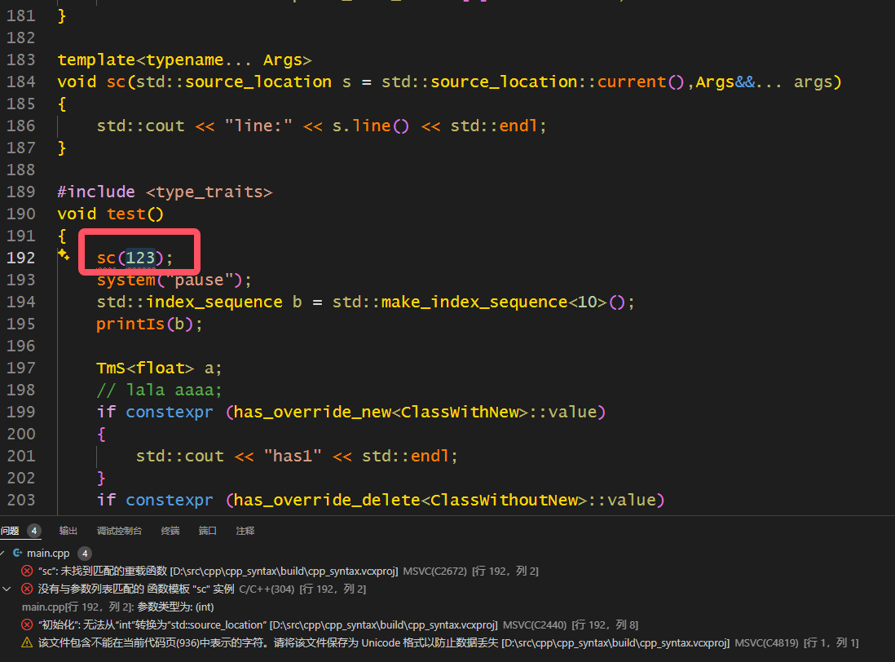The width and height of the screenshot is (895, 662).
Task: Open the 调试控制台 tab
Action: pos(119,531)
